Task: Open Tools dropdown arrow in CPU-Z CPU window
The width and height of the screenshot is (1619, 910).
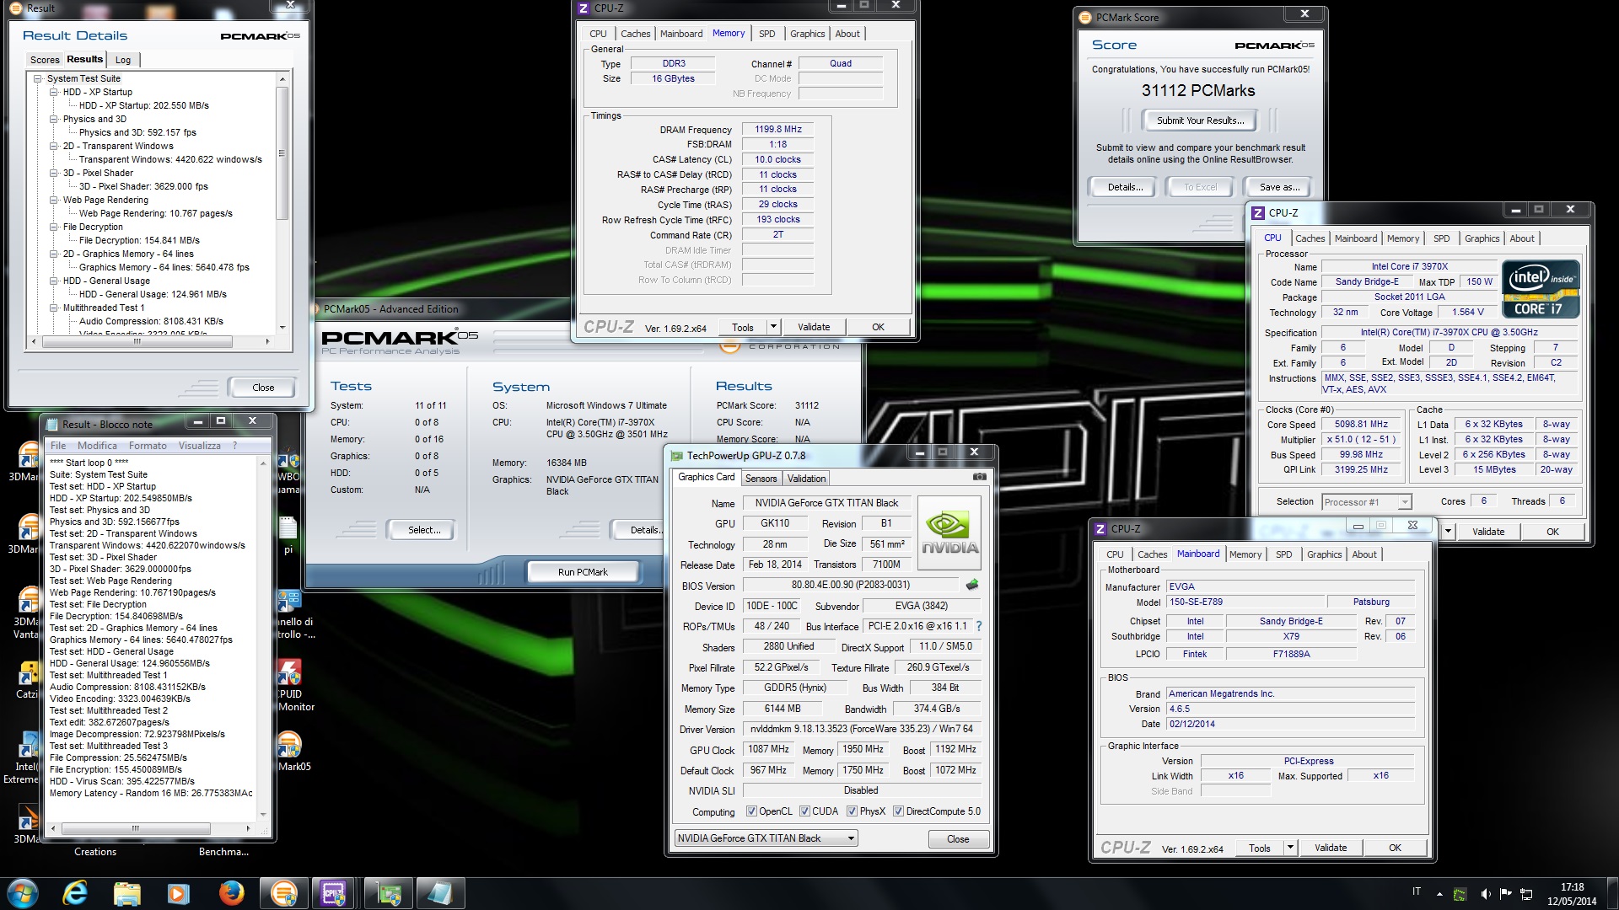Action: pyautogui.click(x=1448, y=531)
